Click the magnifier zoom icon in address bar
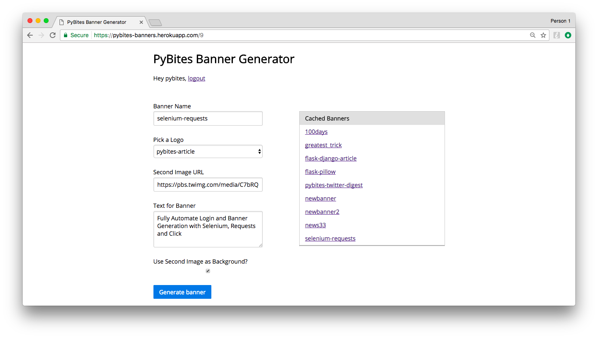The height and width of the screenshot is (338, 598). click(x=532, y=35)
